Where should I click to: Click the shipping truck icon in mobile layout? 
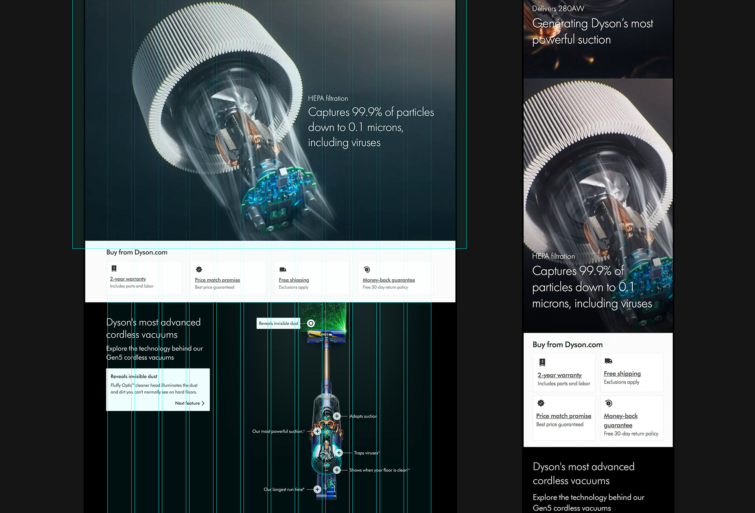coord(608,361)
